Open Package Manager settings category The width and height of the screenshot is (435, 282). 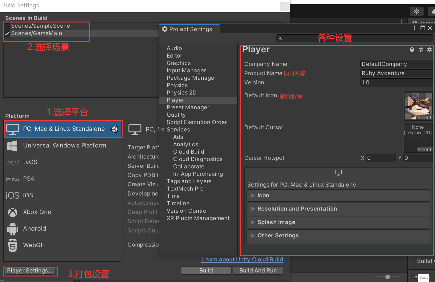[192, 78]
